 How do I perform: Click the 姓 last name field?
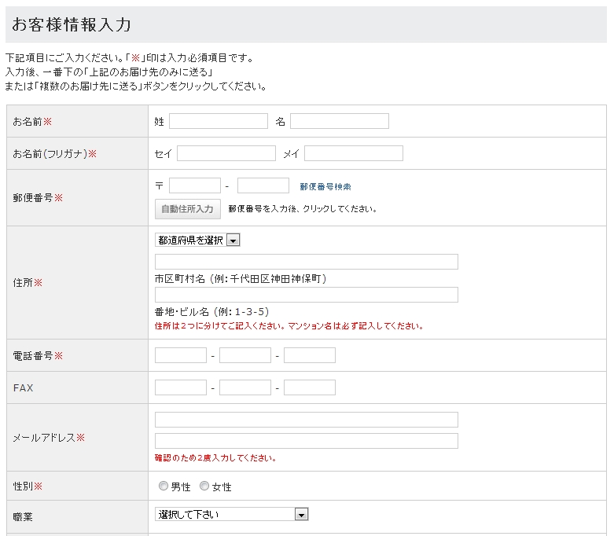point(218,121)
